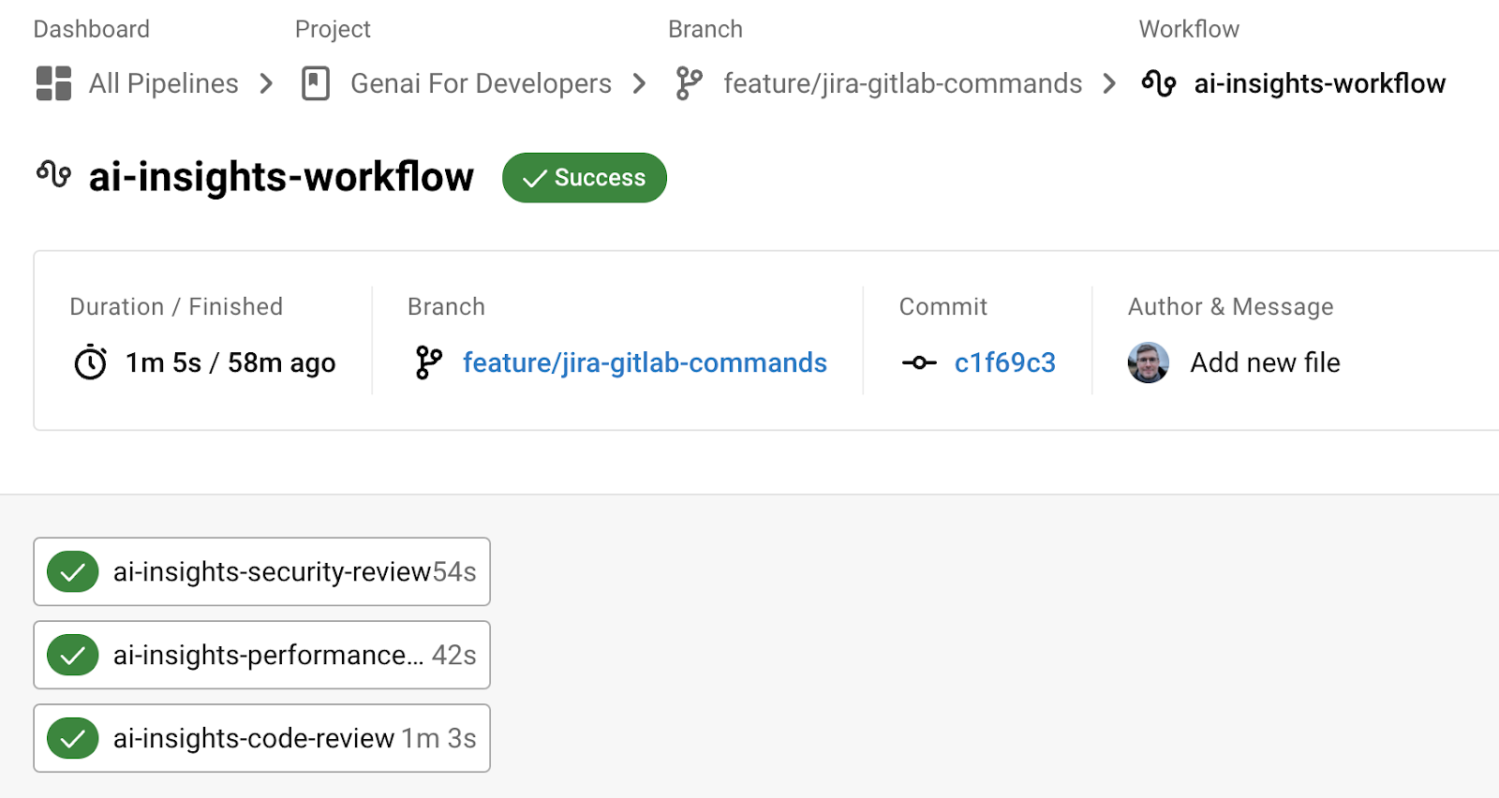Viewport: 1499px width, 798px height.
Task: Go to Genai For Developers project
Action: (480, 83)
